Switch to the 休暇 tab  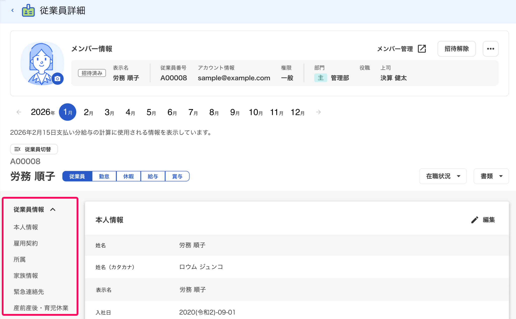(x=128, y=176)
